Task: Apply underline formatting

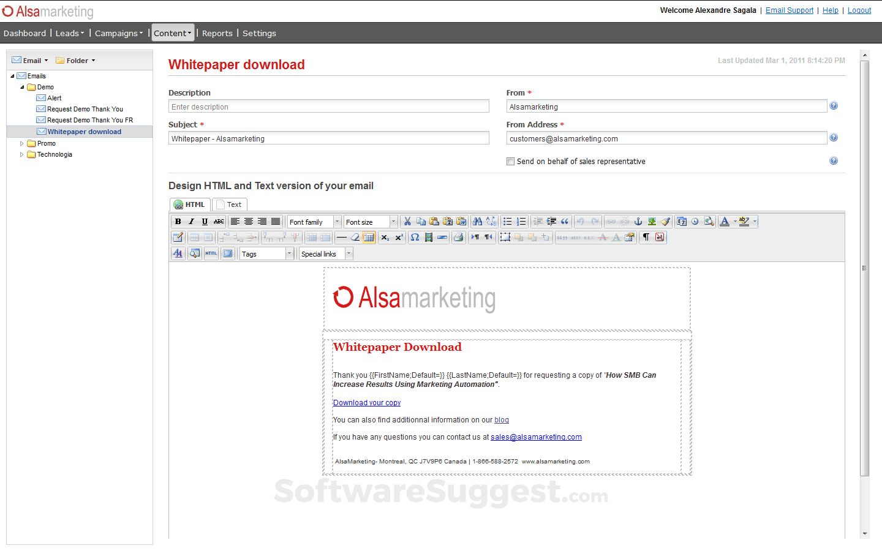Action: click(205, 222)
